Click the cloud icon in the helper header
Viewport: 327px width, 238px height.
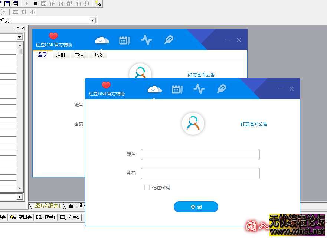(154, 88)
